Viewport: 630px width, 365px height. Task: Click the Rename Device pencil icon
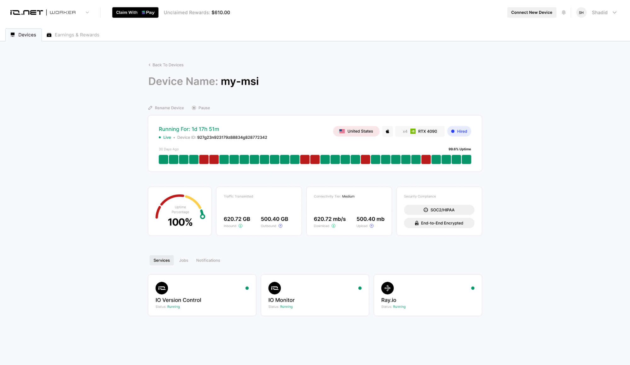click(x=150, y=108)
